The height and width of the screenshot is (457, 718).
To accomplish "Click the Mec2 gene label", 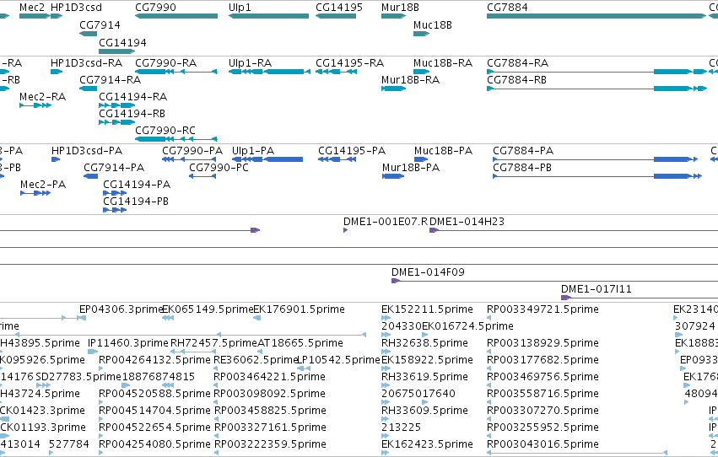I will point(32,8).
